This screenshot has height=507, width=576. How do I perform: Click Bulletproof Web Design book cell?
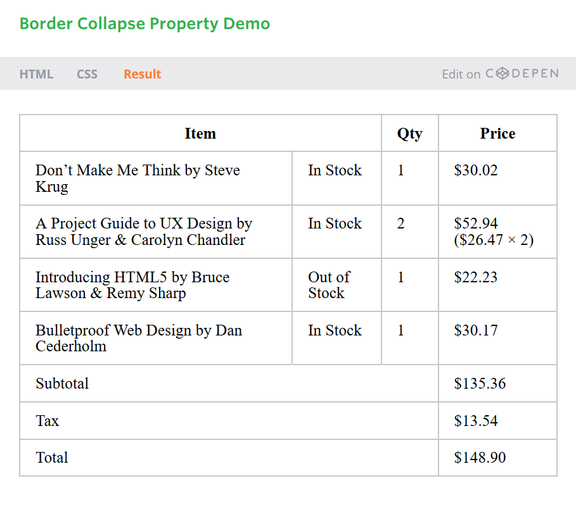(x=139, y=338)
